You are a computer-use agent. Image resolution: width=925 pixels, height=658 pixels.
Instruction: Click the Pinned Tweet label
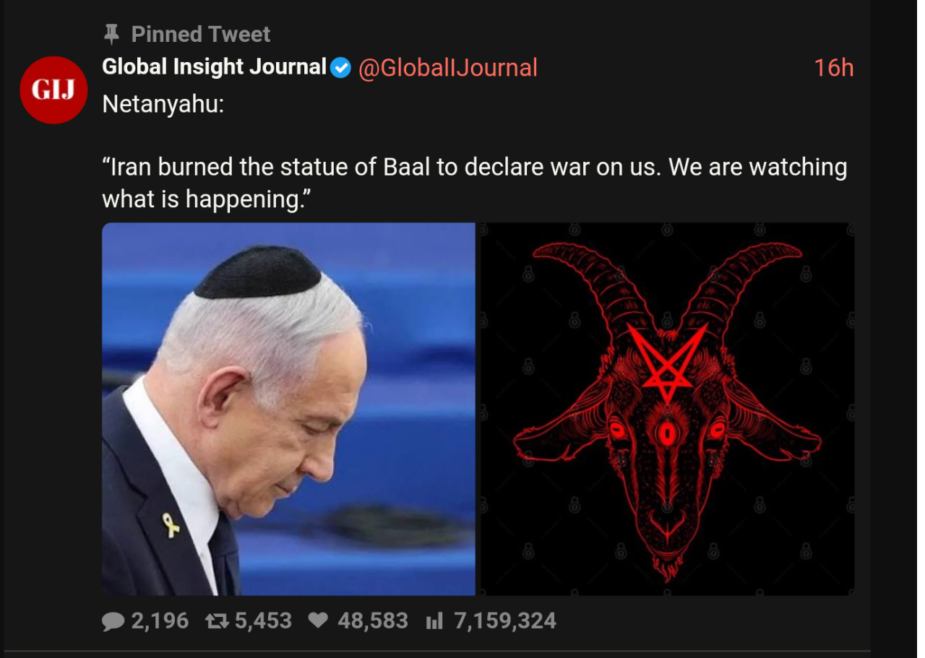201,34
